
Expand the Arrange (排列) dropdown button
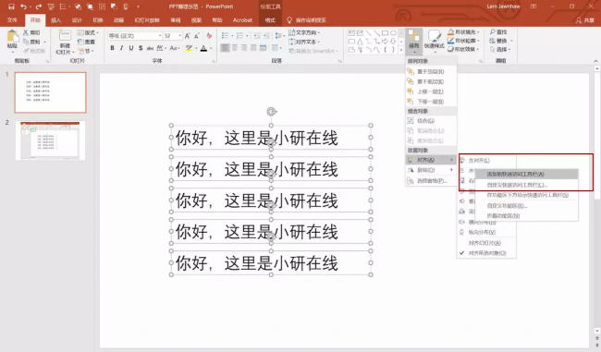[414, 42]
